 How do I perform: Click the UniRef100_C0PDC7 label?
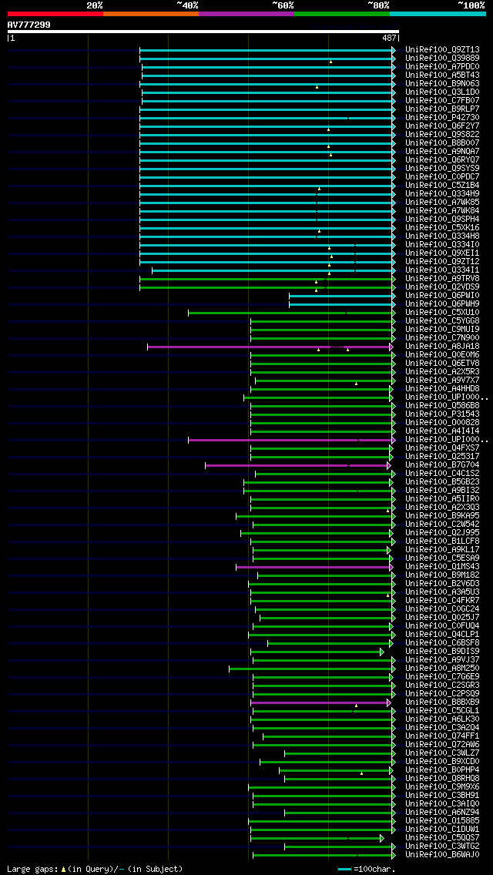click(x=443, y=177)
